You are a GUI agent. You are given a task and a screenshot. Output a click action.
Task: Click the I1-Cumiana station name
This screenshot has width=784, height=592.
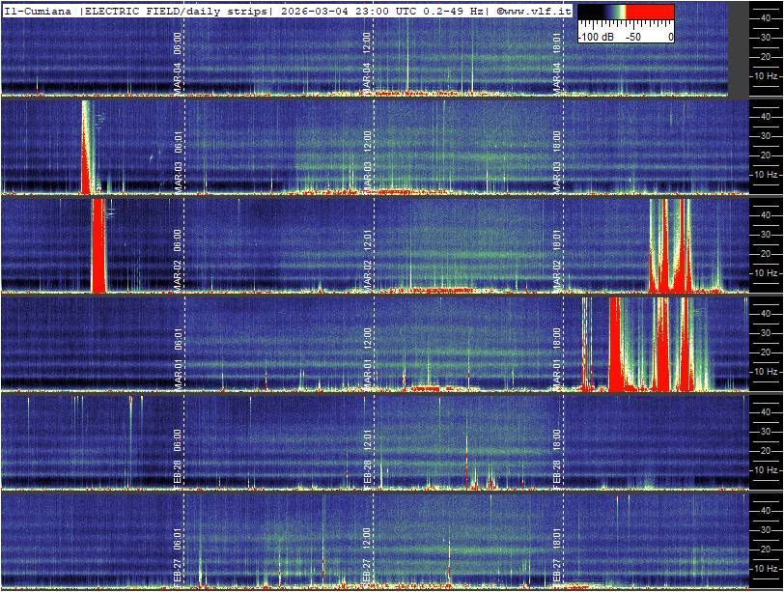click(x=39, y=11)
